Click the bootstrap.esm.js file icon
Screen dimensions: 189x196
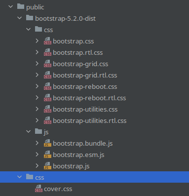tap(47, 155)
